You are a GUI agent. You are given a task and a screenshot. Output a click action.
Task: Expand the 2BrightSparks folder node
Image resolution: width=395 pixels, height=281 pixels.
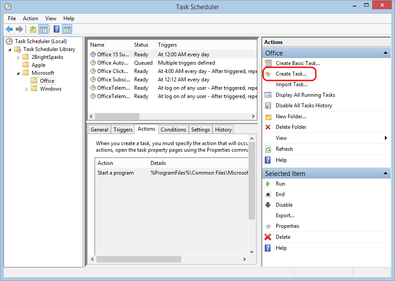click(x=18, y=58)
